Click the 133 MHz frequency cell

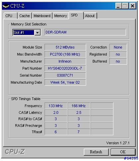click(x=56, y=106)
